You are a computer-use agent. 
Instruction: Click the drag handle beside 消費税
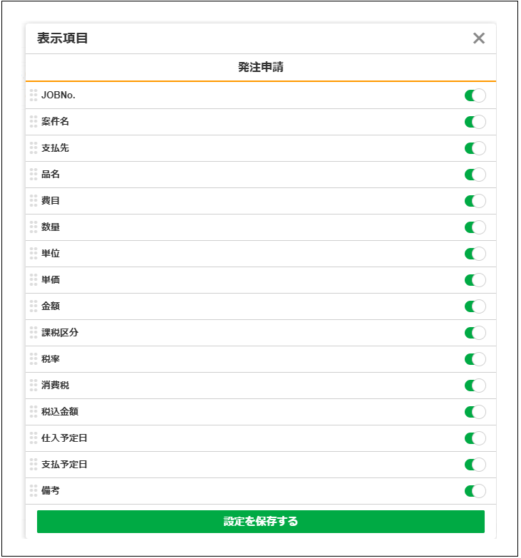33,386
